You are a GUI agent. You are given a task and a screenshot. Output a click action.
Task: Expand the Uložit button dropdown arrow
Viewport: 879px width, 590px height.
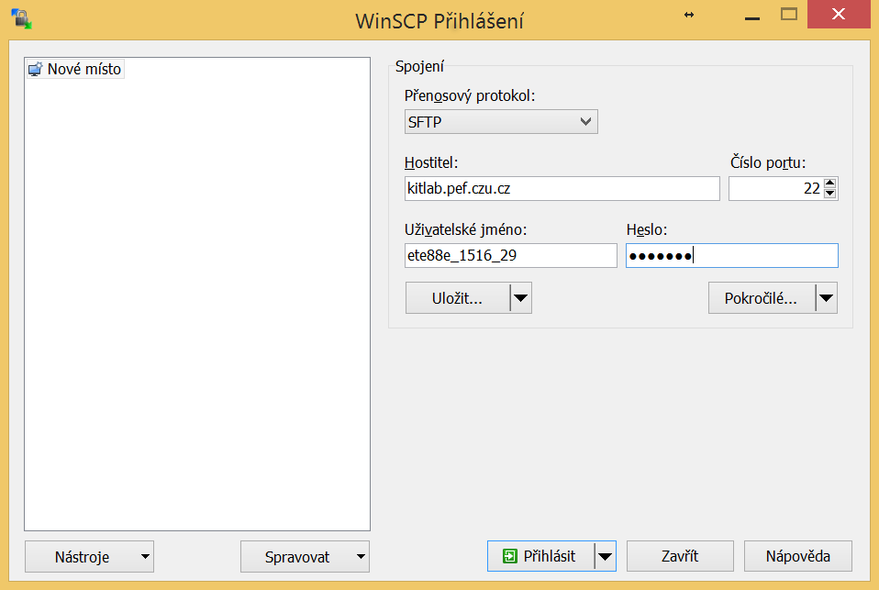tap(520, 297)
